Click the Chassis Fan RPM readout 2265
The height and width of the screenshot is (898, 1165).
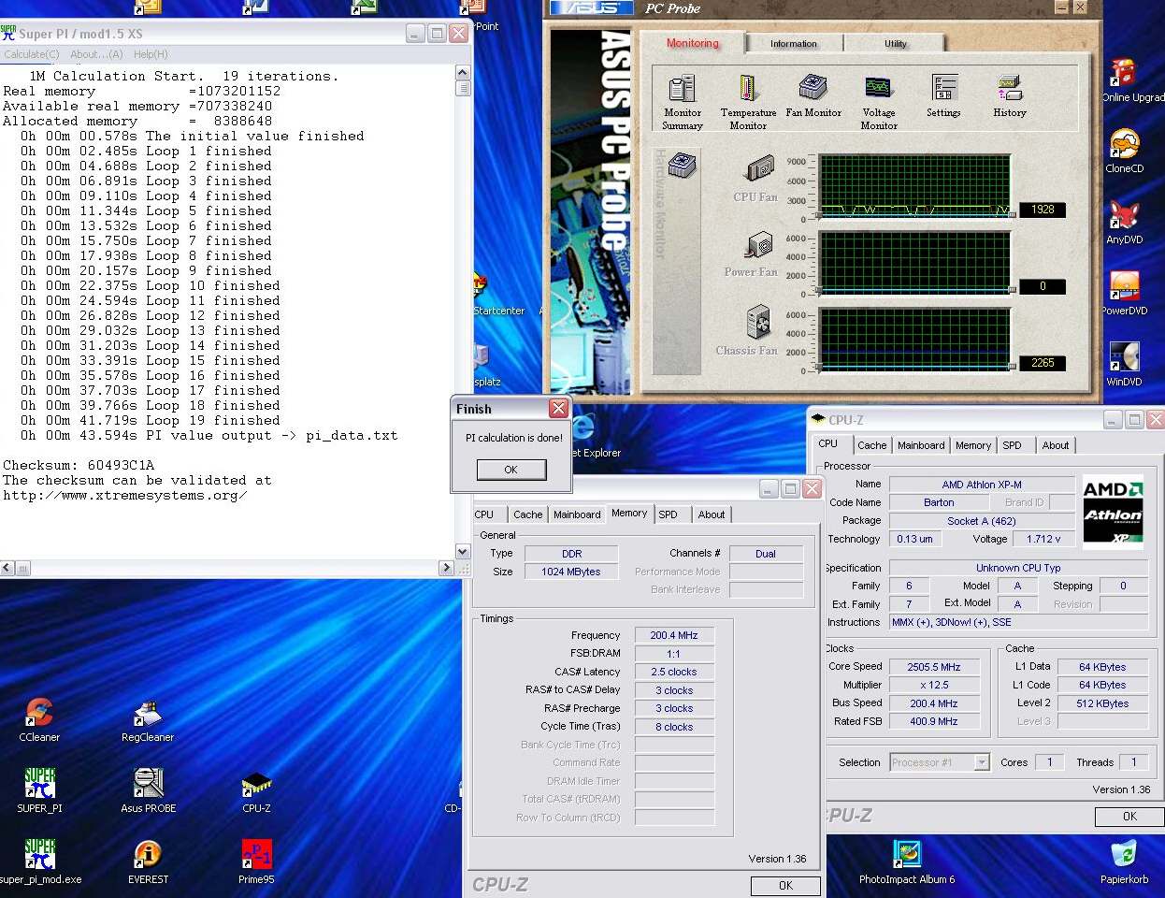(x=1043, y=363)
